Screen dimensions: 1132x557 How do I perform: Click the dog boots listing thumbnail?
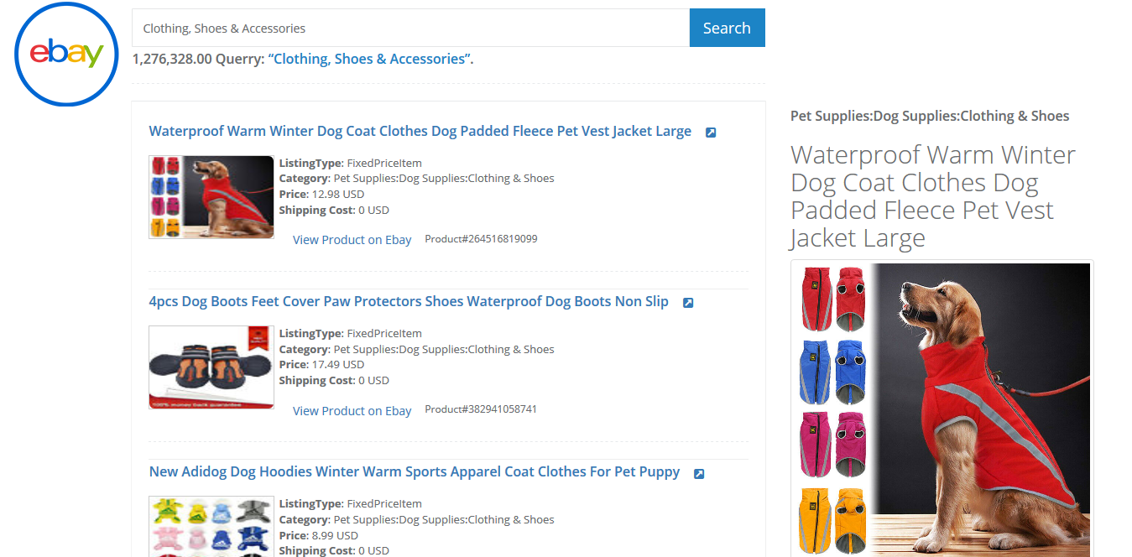click(211, 367)
